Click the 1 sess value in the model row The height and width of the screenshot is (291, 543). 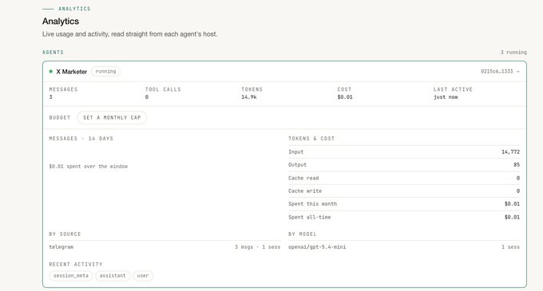tap(510, 247)
